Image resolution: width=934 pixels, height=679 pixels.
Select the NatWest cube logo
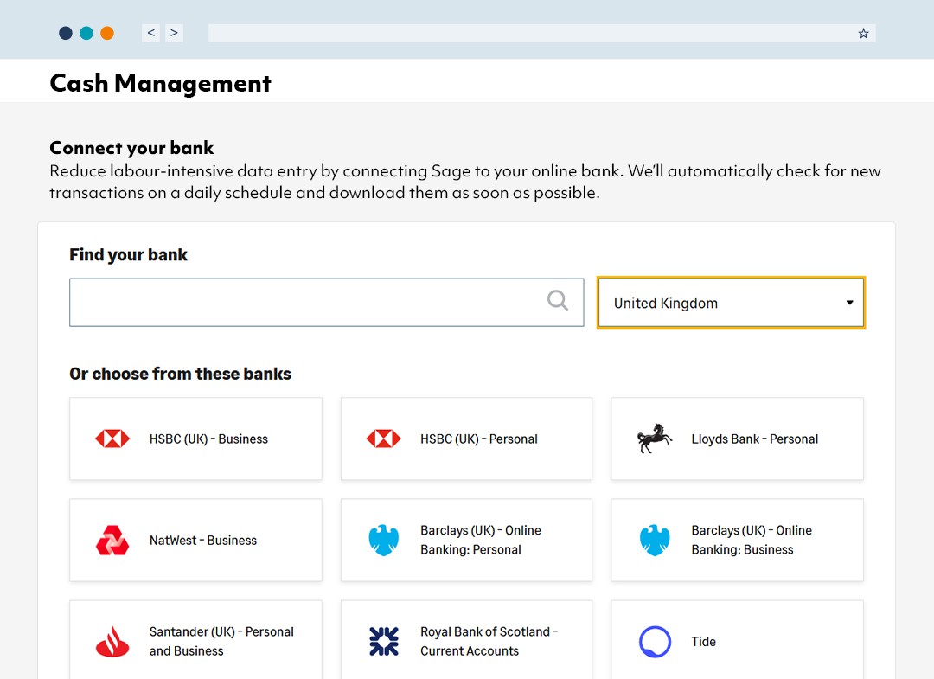click(x=111, y=540)
